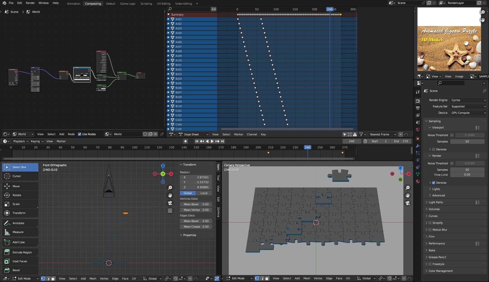Click End frame field 270
The height and width of the screenshot is (282, 489).
point(401,141)
